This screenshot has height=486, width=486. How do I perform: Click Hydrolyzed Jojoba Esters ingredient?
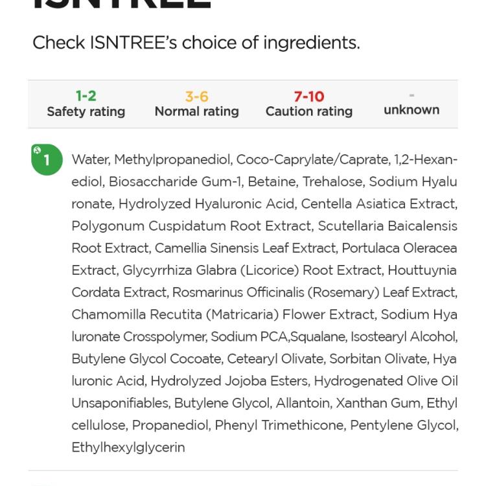[230, 381]
